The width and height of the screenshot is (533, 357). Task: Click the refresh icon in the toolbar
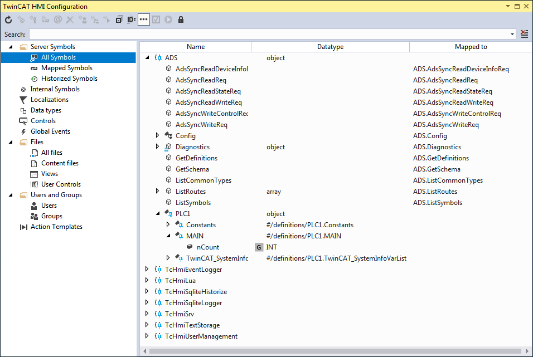pos(8,19)
